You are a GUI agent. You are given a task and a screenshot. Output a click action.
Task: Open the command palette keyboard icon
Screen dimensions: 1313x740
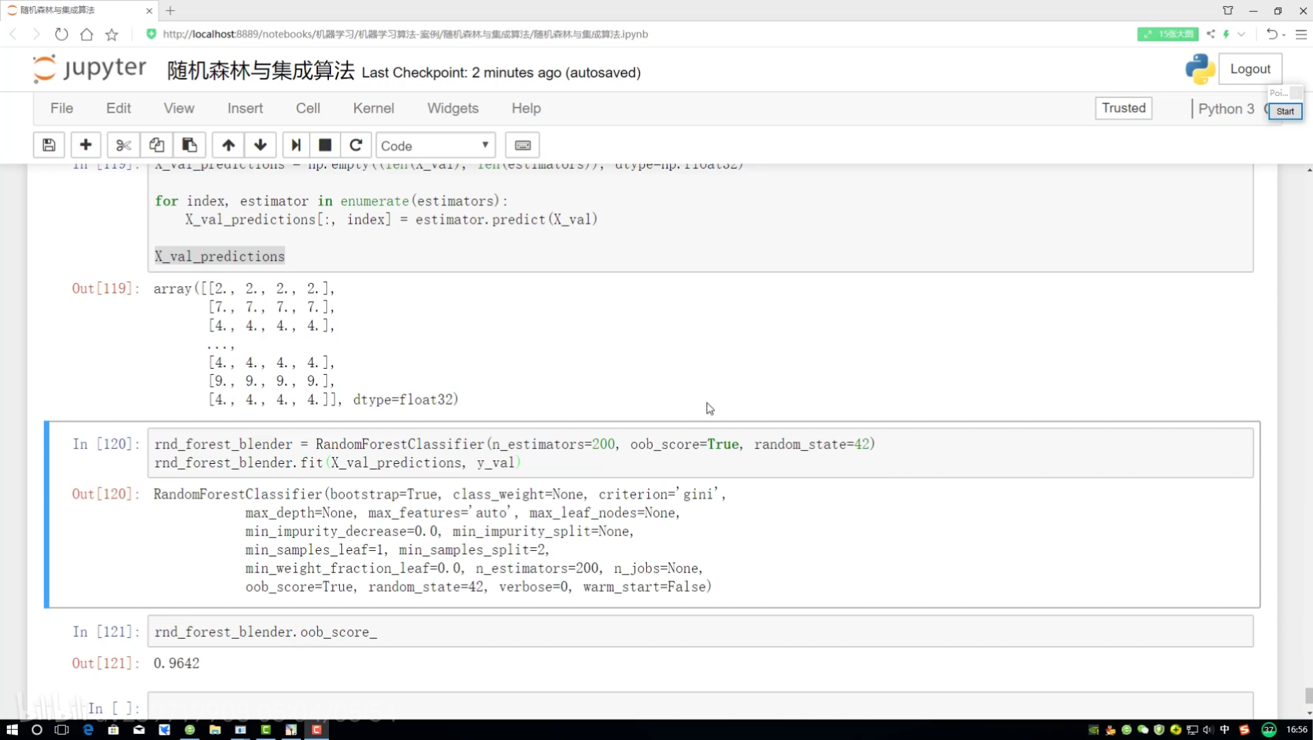coord(522,145)
